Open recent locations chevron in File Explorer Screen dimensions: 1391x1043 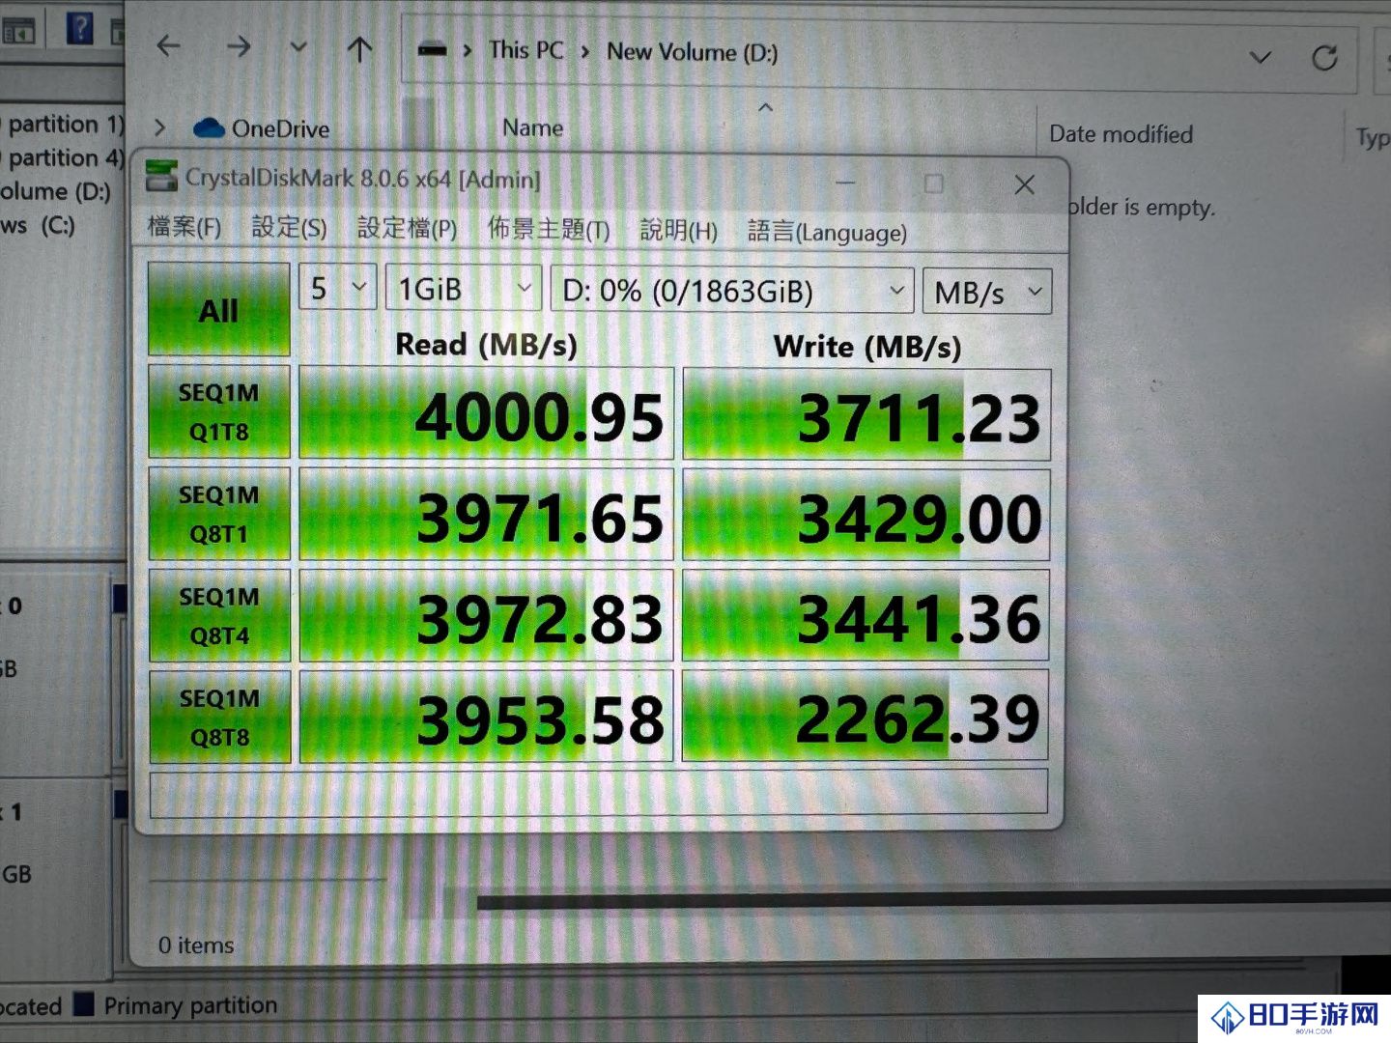[298, 46]
